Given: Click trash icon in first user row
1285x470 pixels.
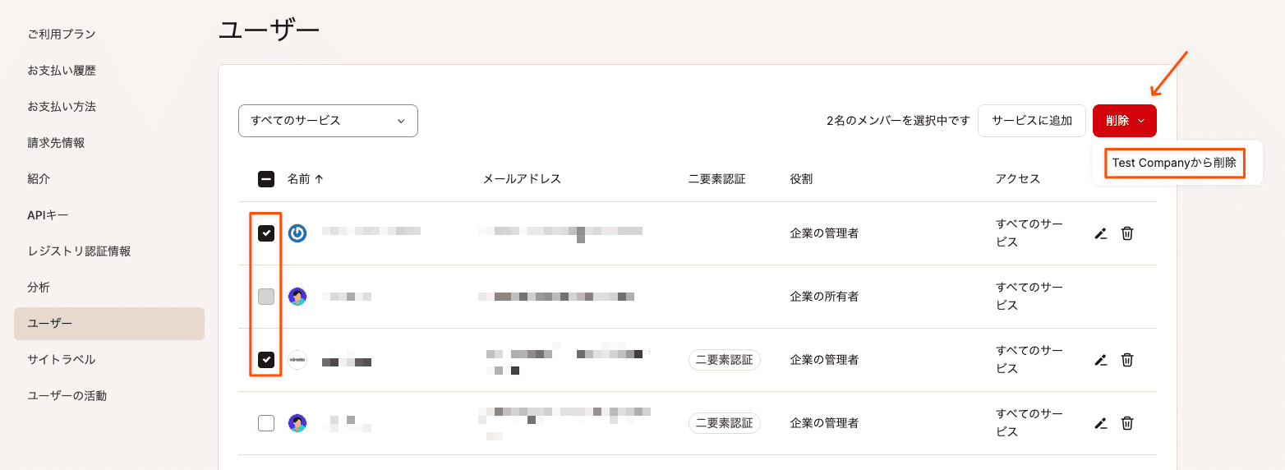Looking at the screenshot, I should [1127, 233].
